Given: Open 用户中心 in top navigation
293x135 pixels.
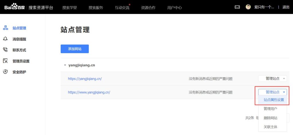Looking at the screenshot, I should pos(174,8).
